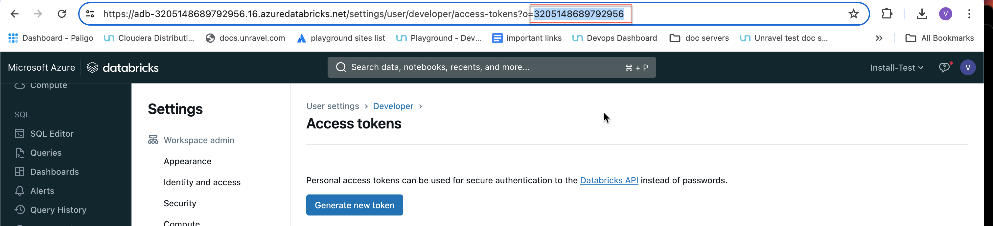This screenshot has height=226, width=993.
Task: Click the browser back arrow
Action: click(x=15, y=14)
